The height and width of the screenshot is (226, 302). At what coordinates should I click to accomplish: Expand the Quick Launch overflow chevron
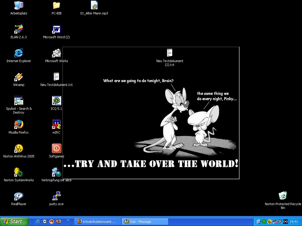[x=68, y=220]
